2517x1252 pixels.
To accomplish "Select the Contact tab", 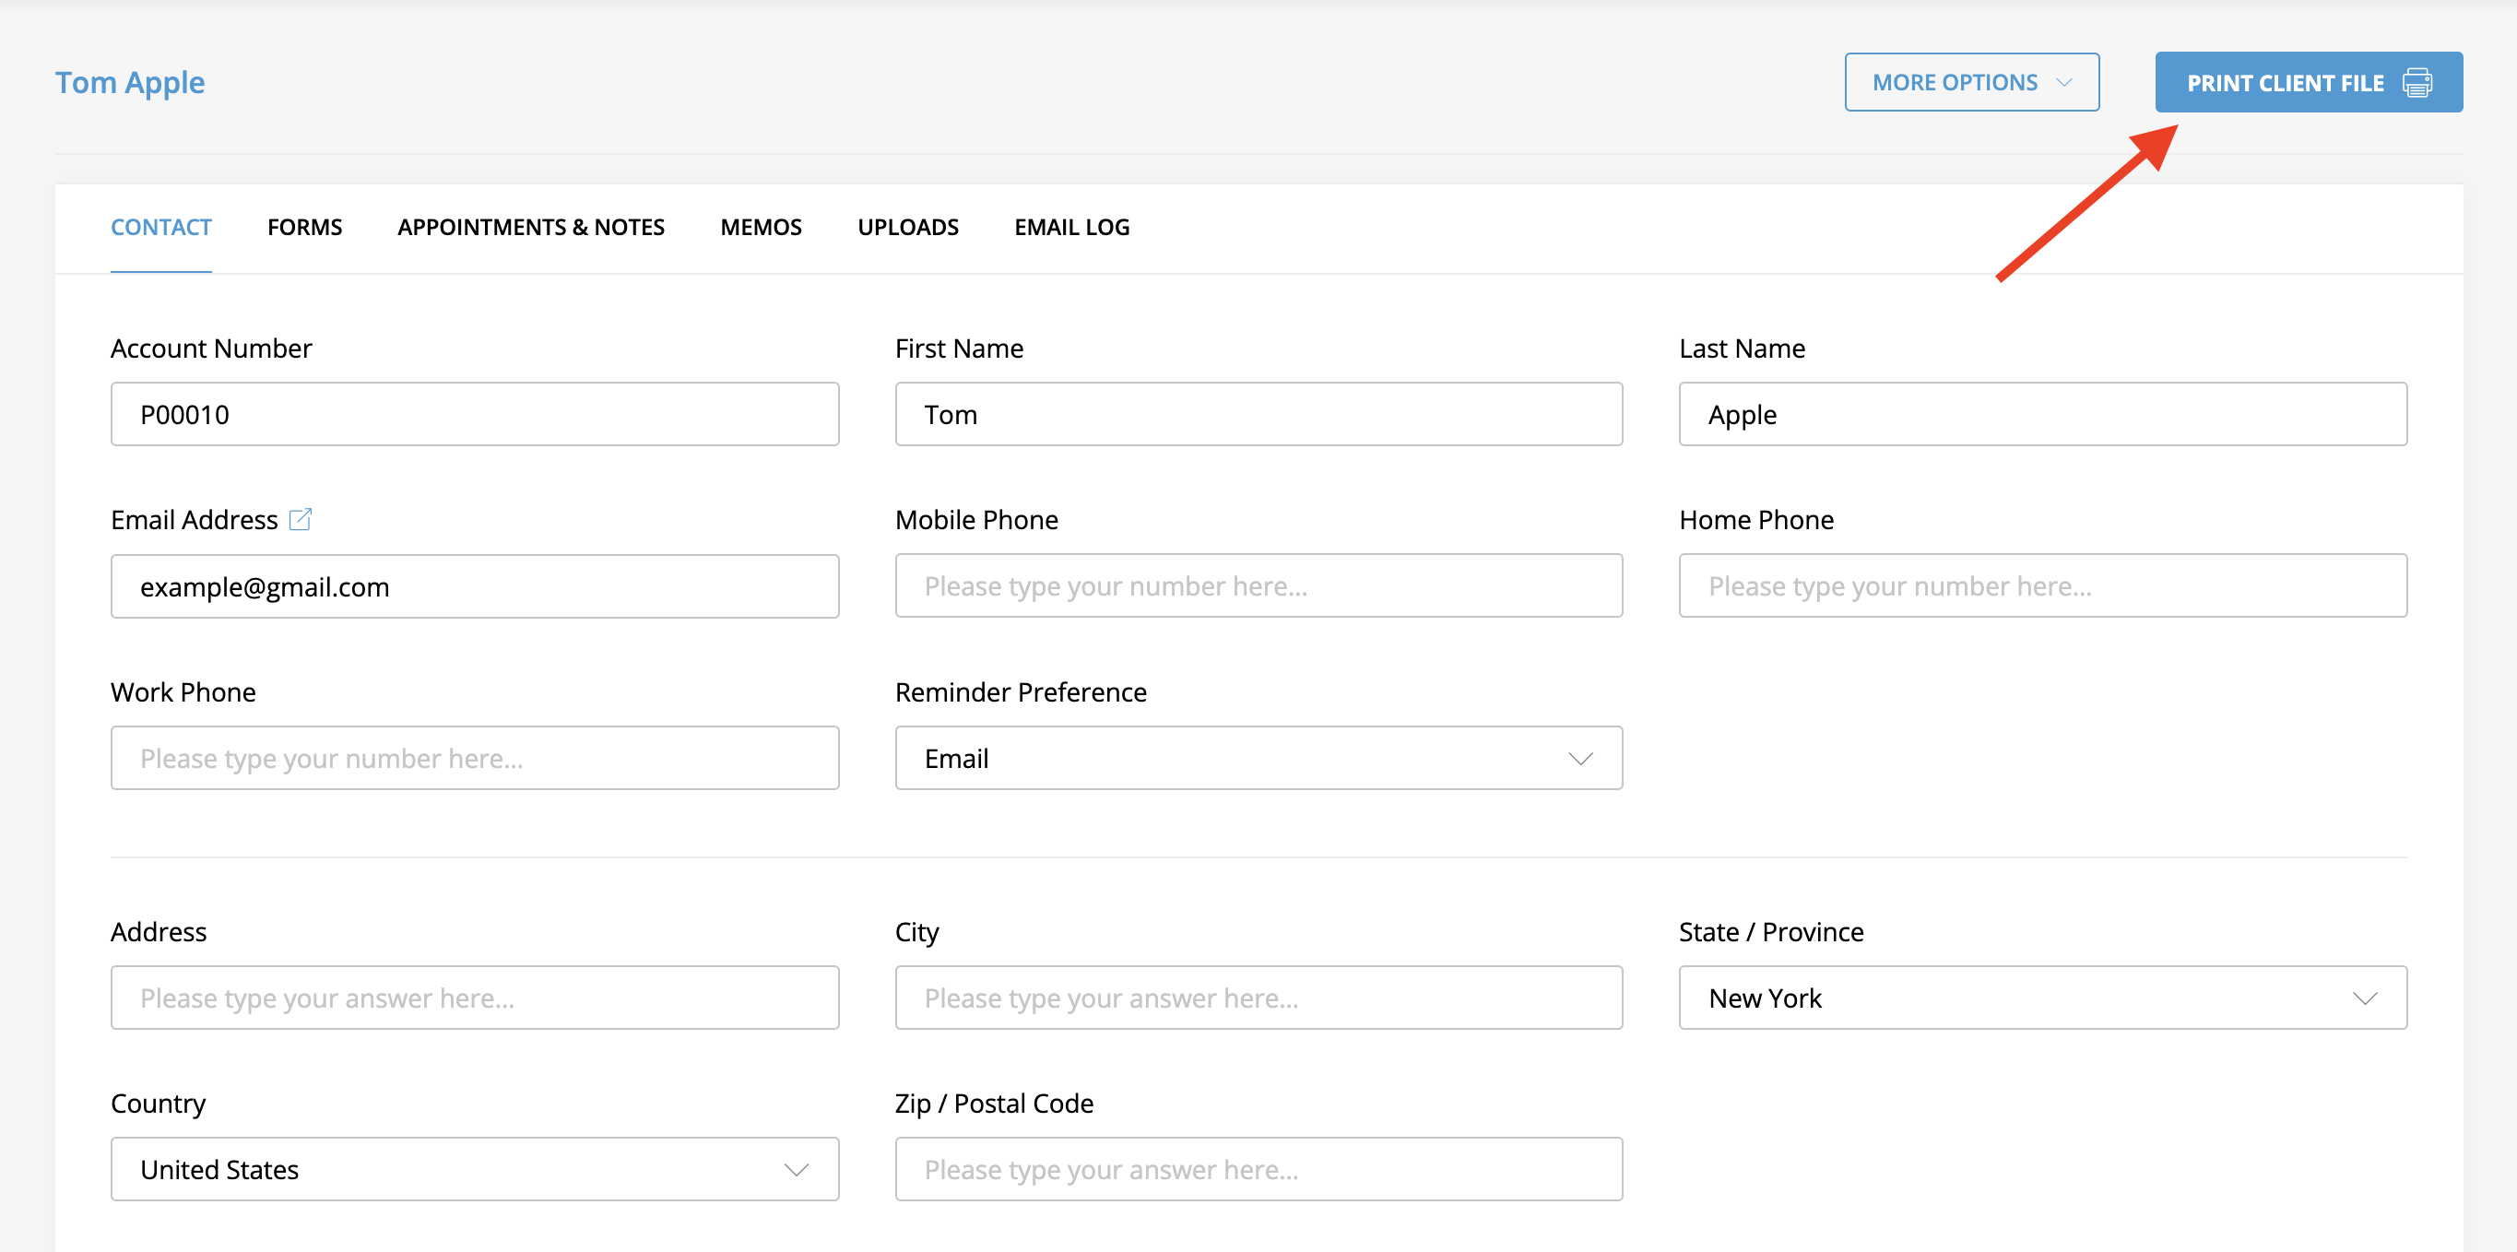I will [160, 227].
